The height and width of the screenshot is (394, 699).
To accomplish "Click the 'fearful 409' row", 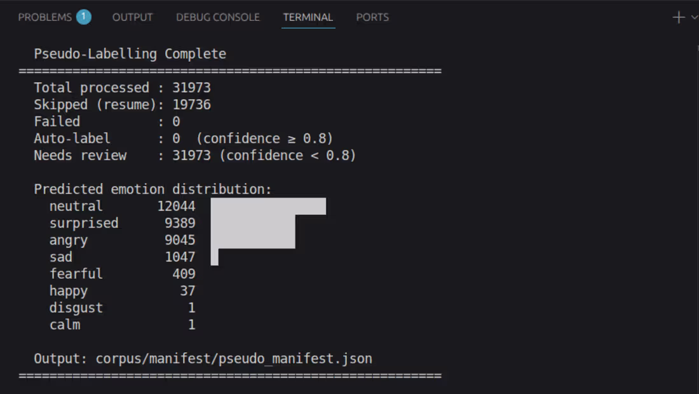I will point(122,274).
